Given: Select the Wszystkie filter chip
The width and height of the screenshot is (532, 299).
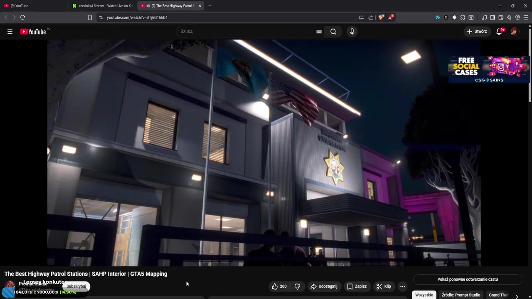Looking at the screenshot, I should 424,295.
